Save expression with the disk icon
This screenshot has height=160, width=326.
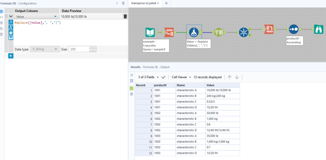(11, 37)
